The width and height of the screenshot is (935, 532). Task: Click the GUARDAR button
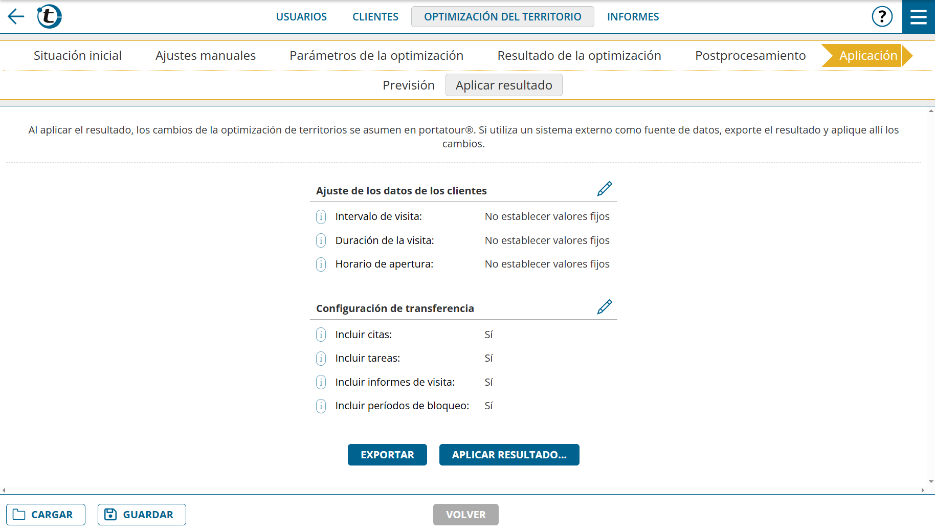(142, 515)
